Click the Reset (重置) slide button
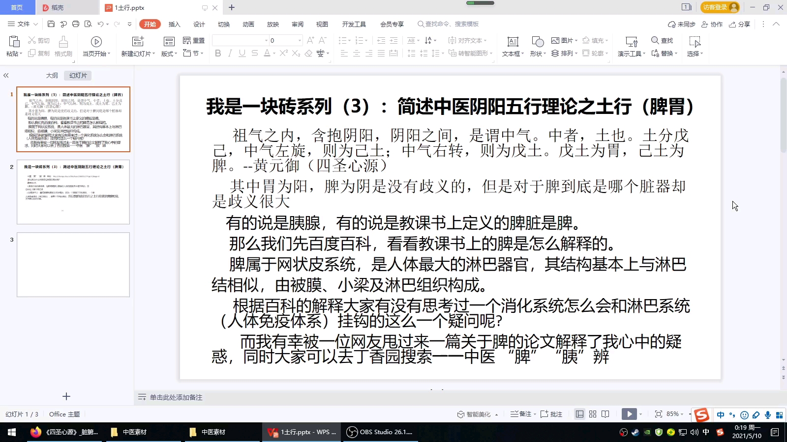Viewport: 787px width, 442px height. [194, 40]
